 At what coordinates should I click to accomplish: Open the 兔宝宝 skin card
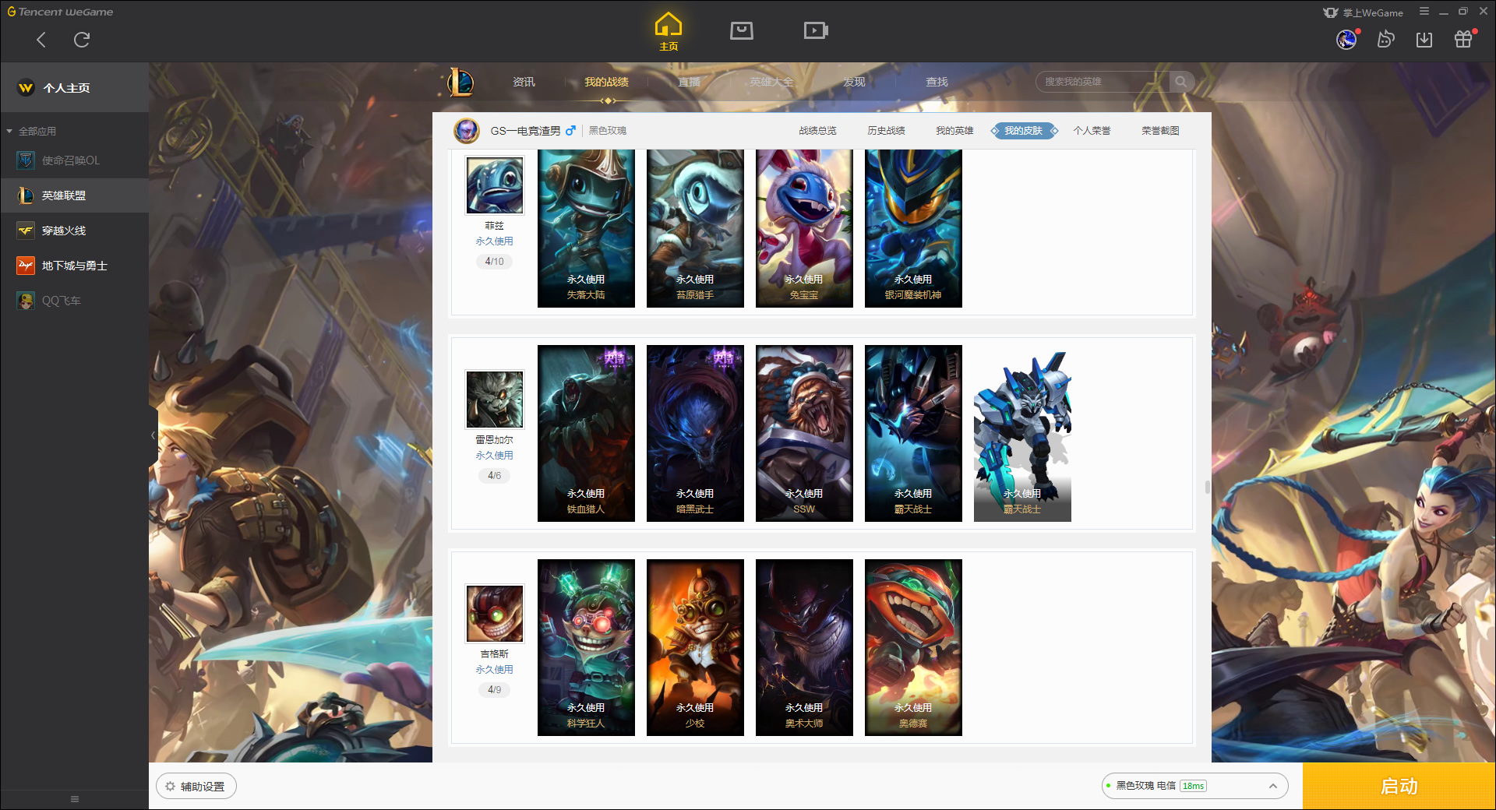pyautogui.click(x=804, y=229)
